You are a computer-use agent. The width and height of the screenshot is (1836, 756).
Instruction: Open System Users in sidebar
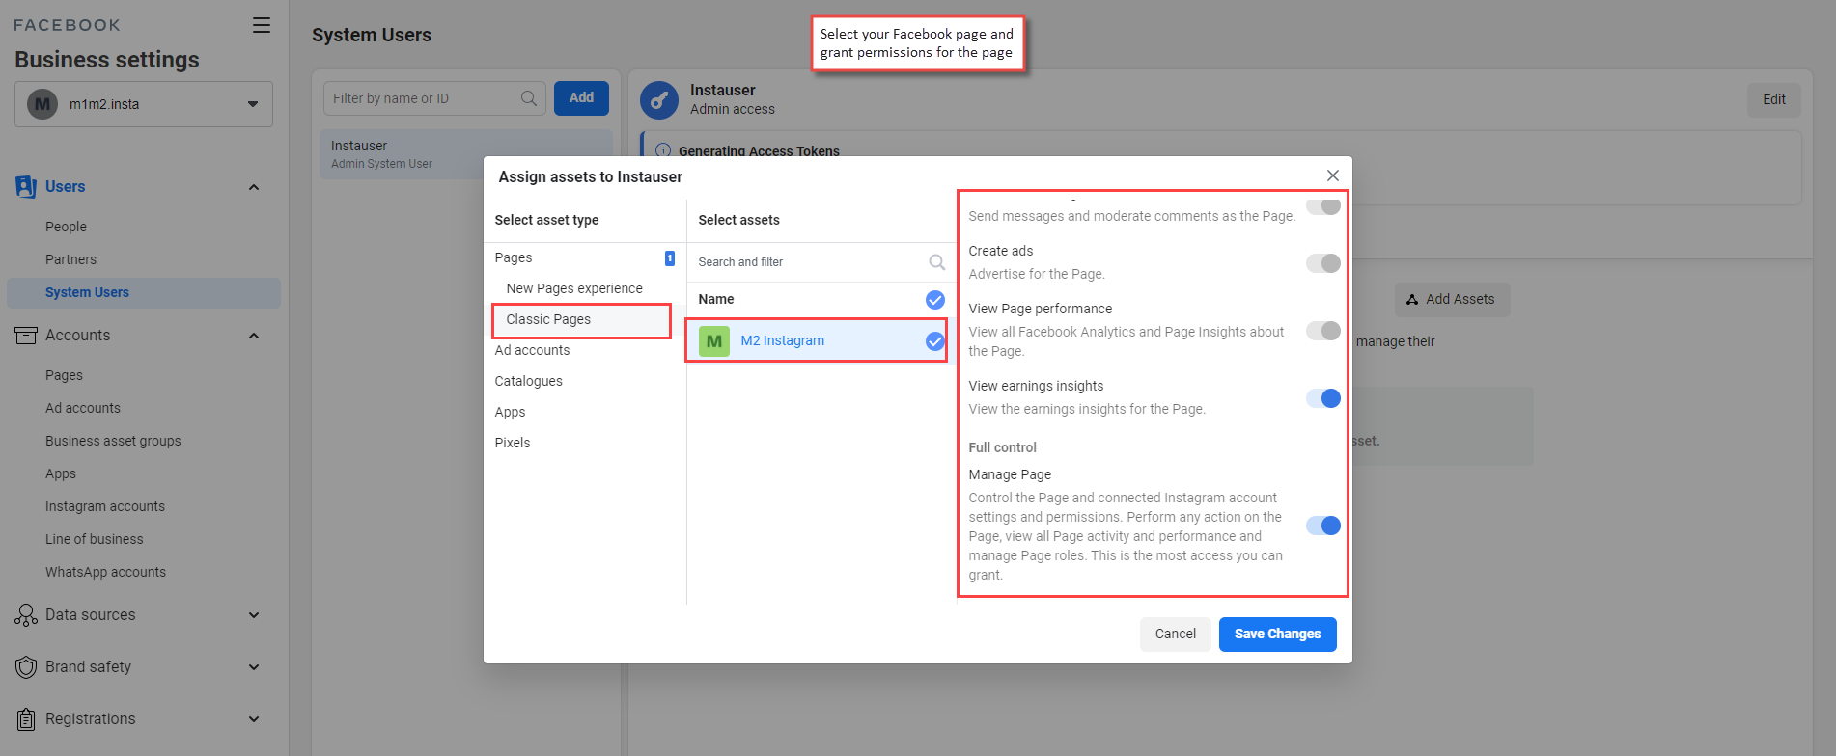[x=144, y=293]
